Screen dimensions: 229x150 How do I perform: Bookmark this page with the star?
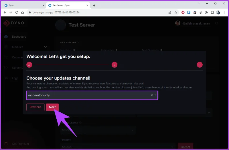point(176,12)
